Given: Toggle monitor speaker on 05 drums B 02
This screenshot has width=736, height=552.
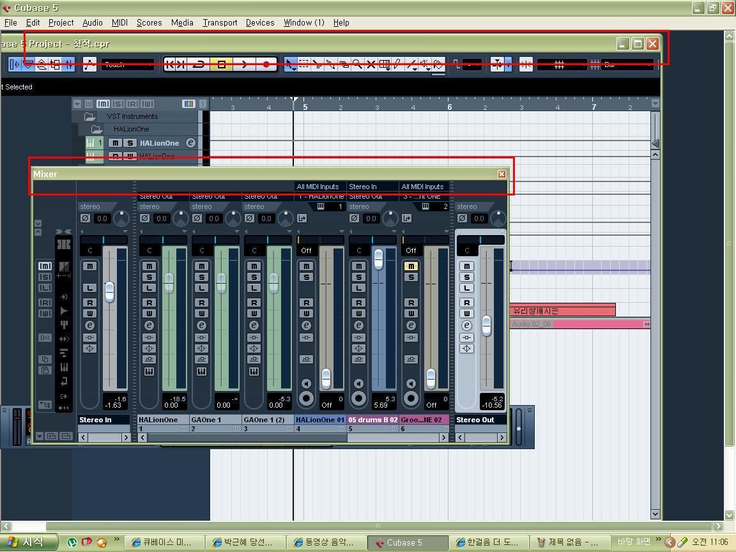Looking at the screenshot, I should pos(358,383).
